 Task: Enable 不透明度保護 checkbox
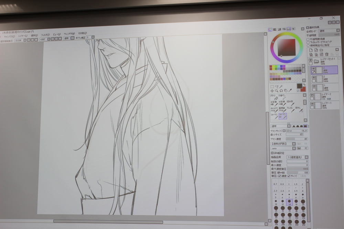308,39
